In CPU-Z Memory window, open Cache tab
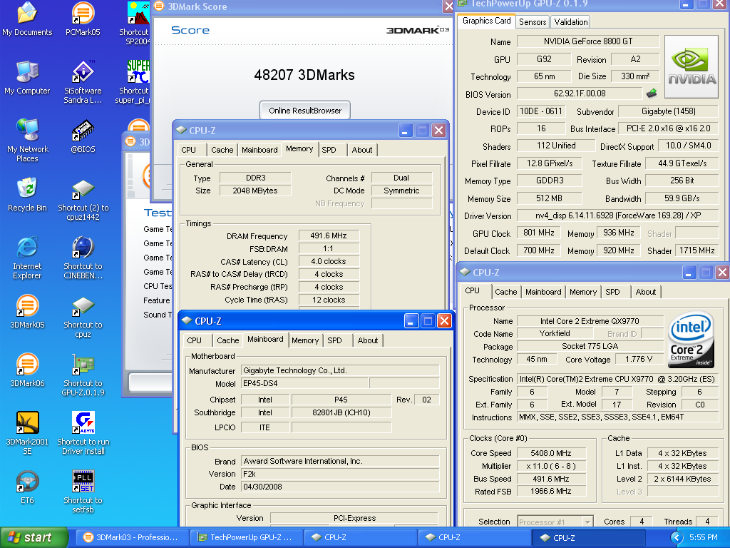 tap(222, 150)
